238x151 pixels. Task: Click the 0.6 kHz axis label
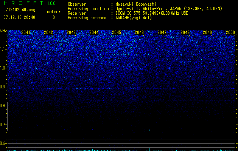pyautogui.click(x=3, y=143)
